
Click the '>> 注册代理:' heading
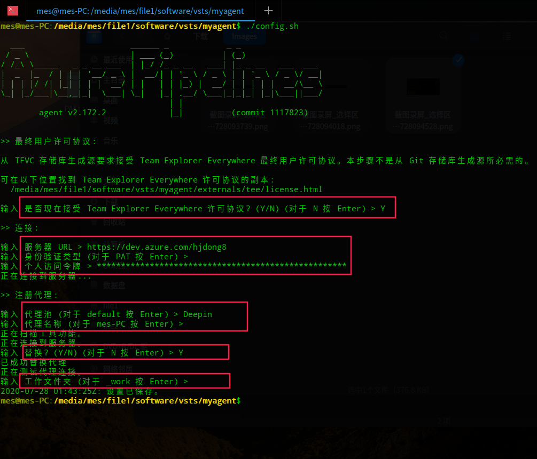click(29, 295)
